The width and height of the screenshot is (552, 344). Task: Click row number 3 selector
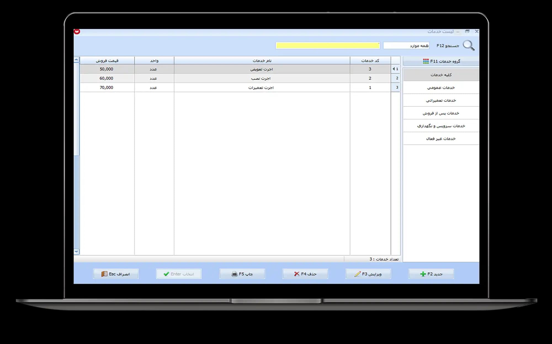coord(396,87)
